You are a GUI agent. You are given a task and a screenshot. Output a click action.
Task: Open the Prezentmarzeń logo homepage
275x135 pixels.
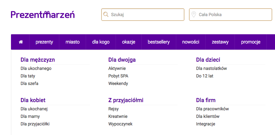coord(43,14)
